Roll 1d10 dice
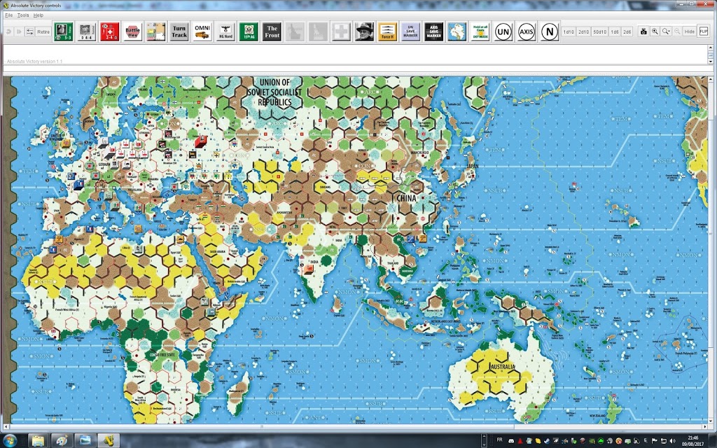Viewport: 717px width, 448px height. (x=569, y=32)
